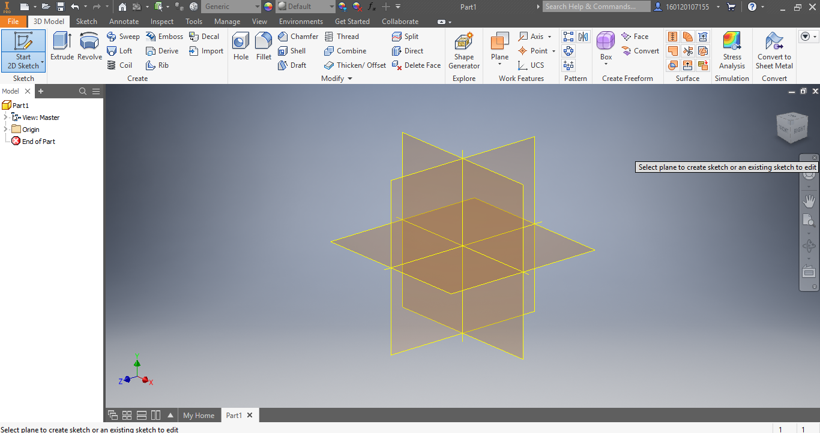Image resolution: width=820 pixels, height=433 pixels.
Task: Open the fx Parameters dialog
Action: [x=372, y=7]
